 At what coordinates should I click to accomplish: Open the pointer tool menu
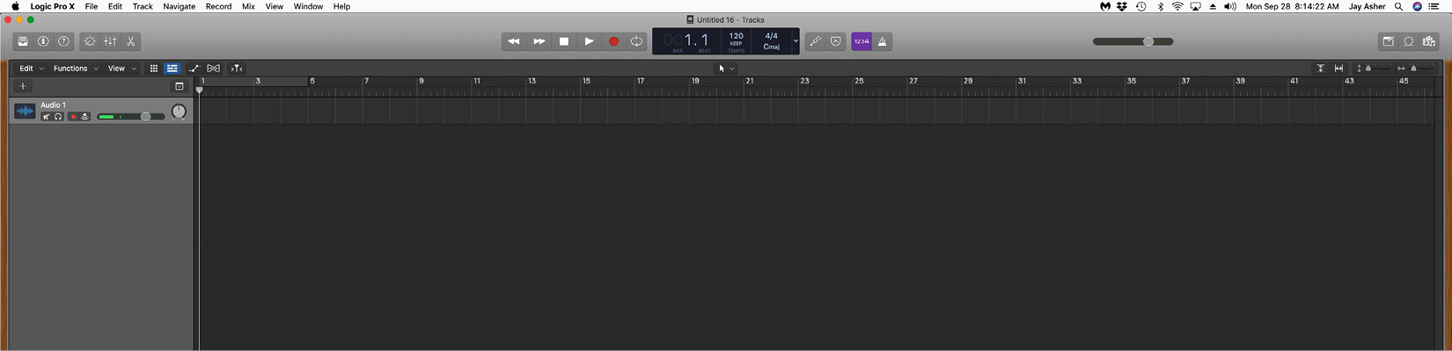[726, 69]
